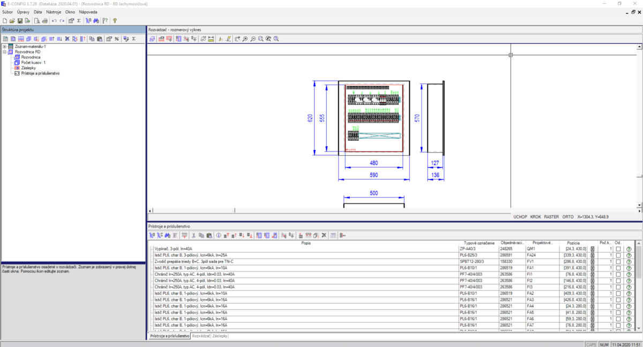Click the sum (Σ) icon in main toolbar
The height and width of the screenshot is (347, 643).
pos(79,21)
